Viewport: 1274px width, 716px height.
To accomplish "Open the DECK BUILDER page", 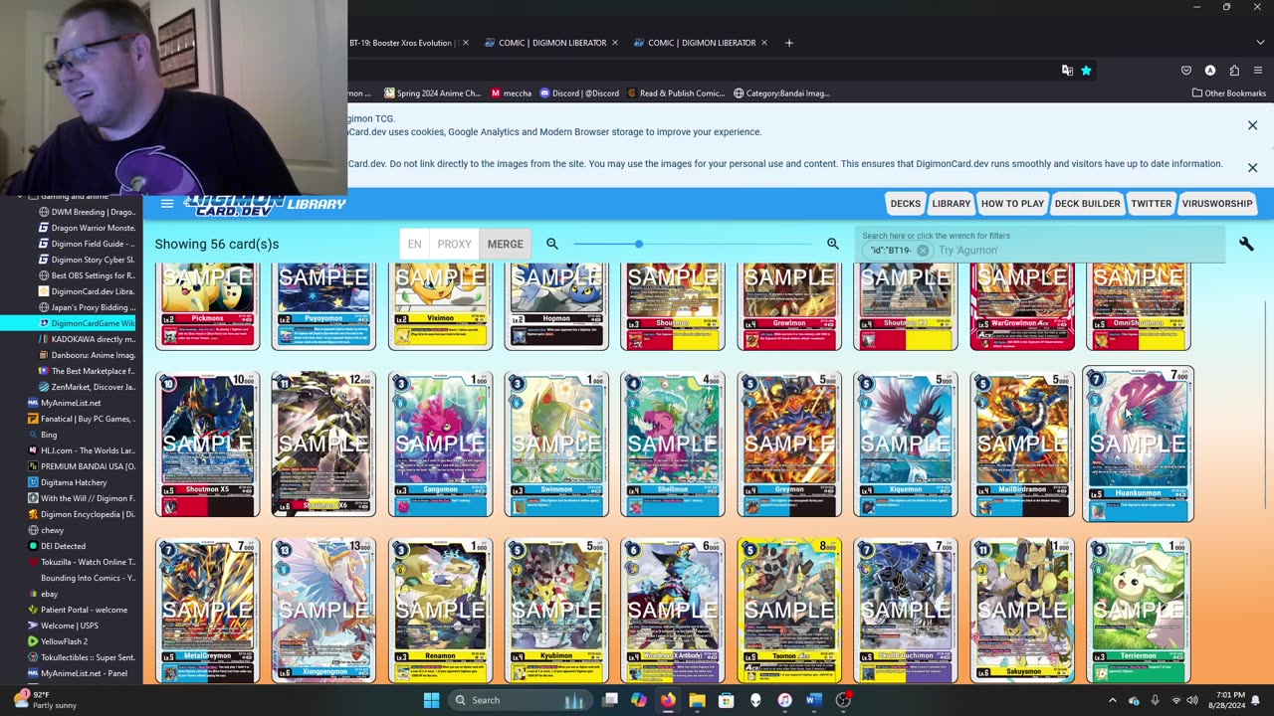I will point(1087,204).
